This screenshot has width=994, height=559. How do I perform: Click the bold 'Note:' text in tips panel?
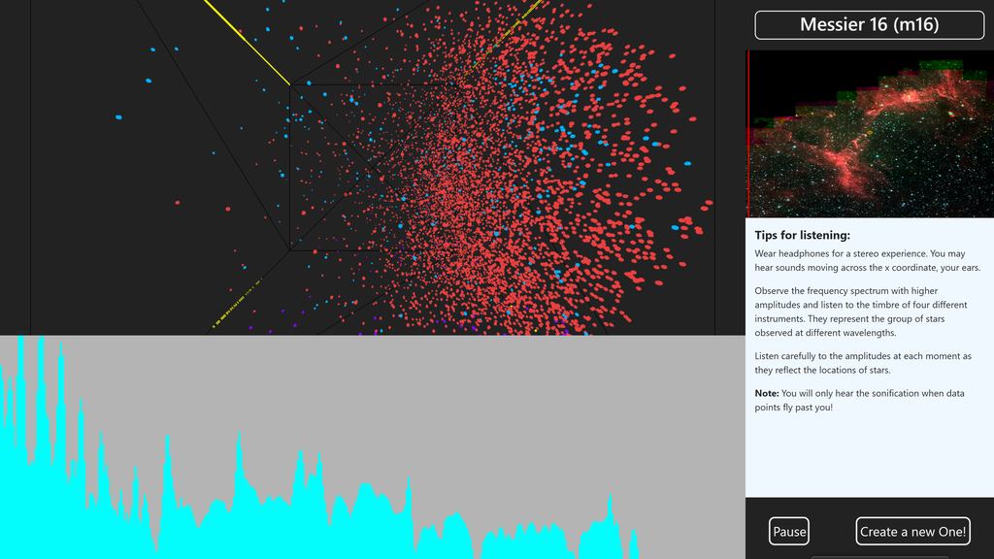coord(767,393)
